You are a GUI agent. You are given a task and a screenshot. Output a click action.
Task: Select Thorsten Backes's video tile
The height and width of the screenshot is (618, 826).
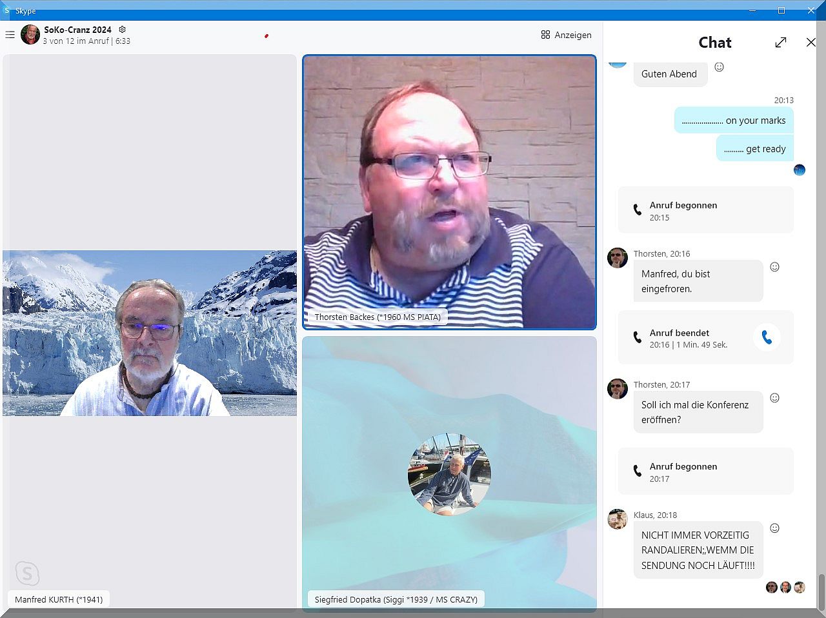(449, 192)
